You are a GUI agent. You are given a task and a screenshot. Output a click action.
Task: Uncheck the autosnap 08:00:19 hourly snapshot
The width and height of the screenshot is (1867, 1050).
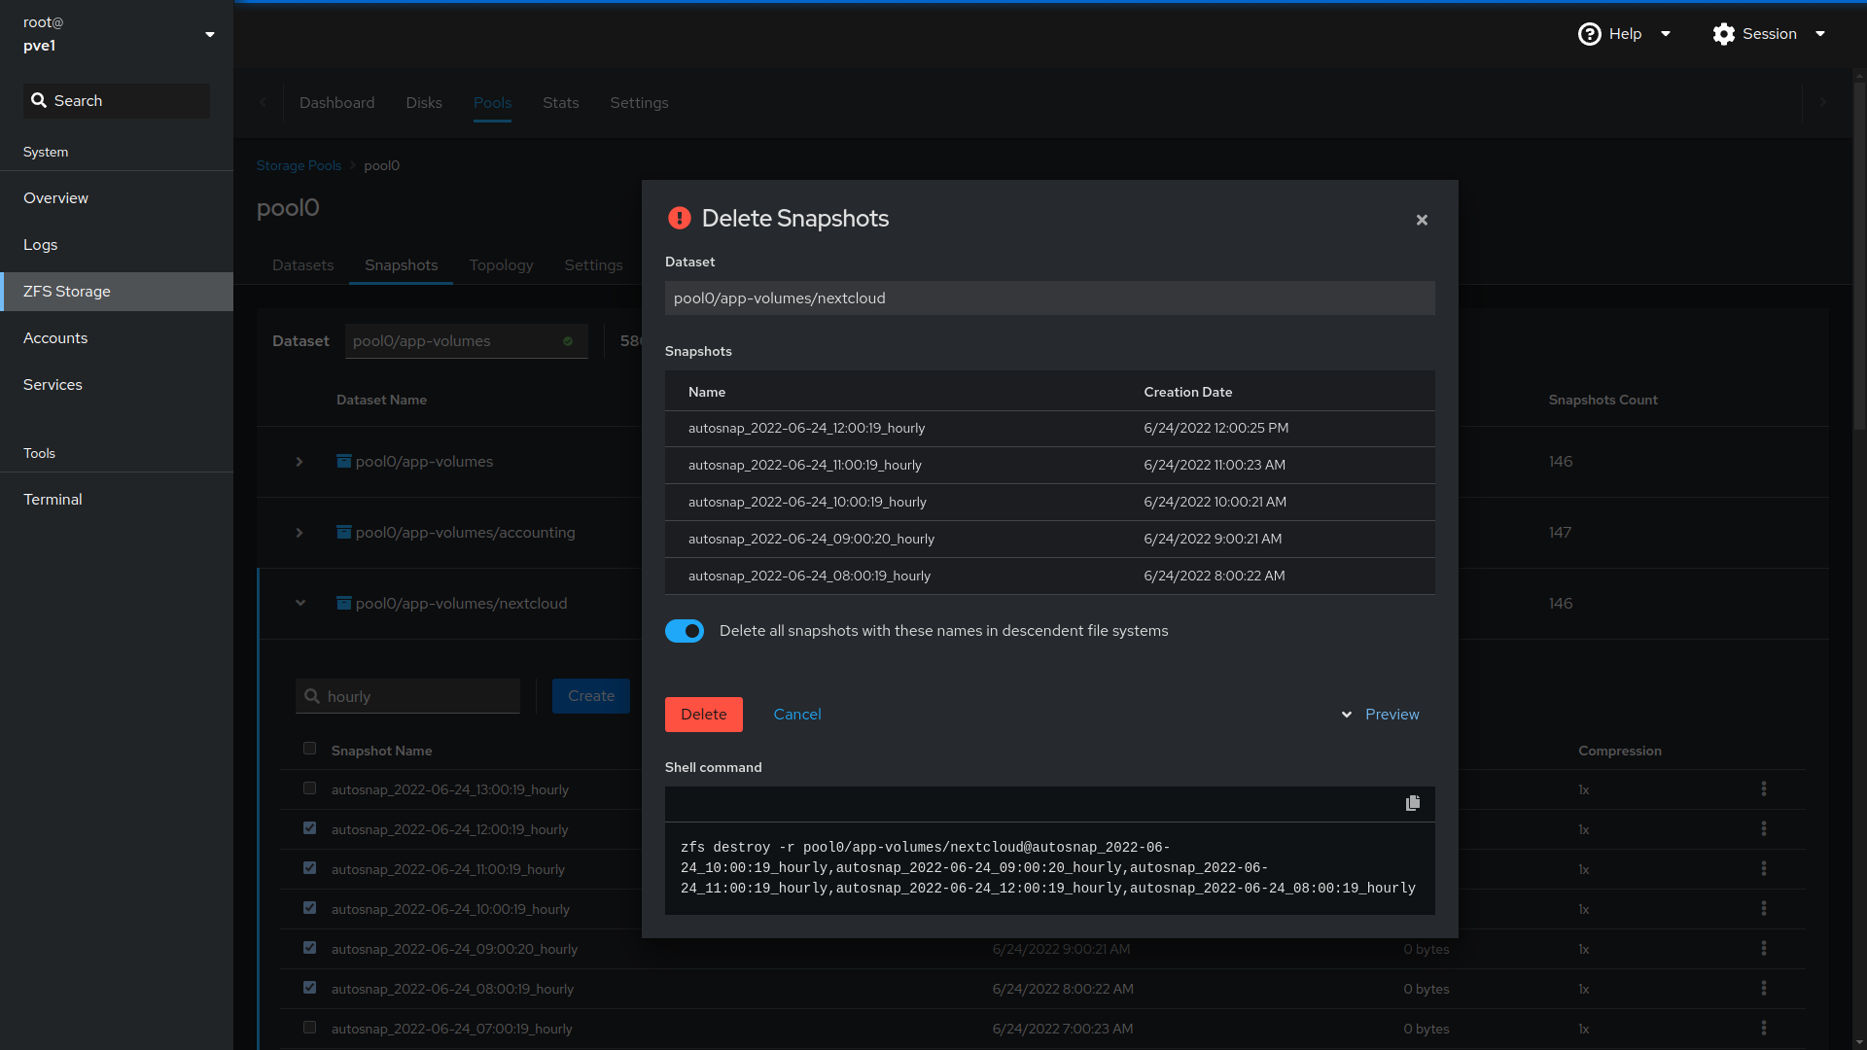click(309, 988)
